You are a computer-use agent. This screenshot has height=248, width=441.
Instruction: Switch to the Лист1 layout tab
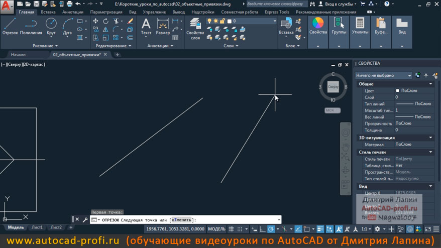pos(37,227)
